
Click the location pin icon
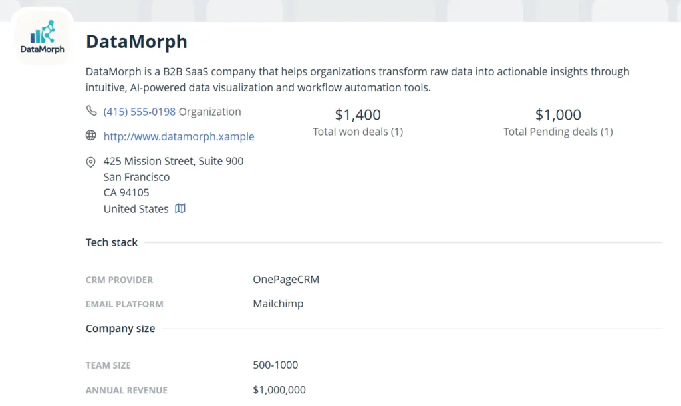coord(90,162)
